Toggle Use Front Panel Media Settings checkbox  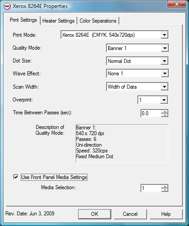(16, 177)
